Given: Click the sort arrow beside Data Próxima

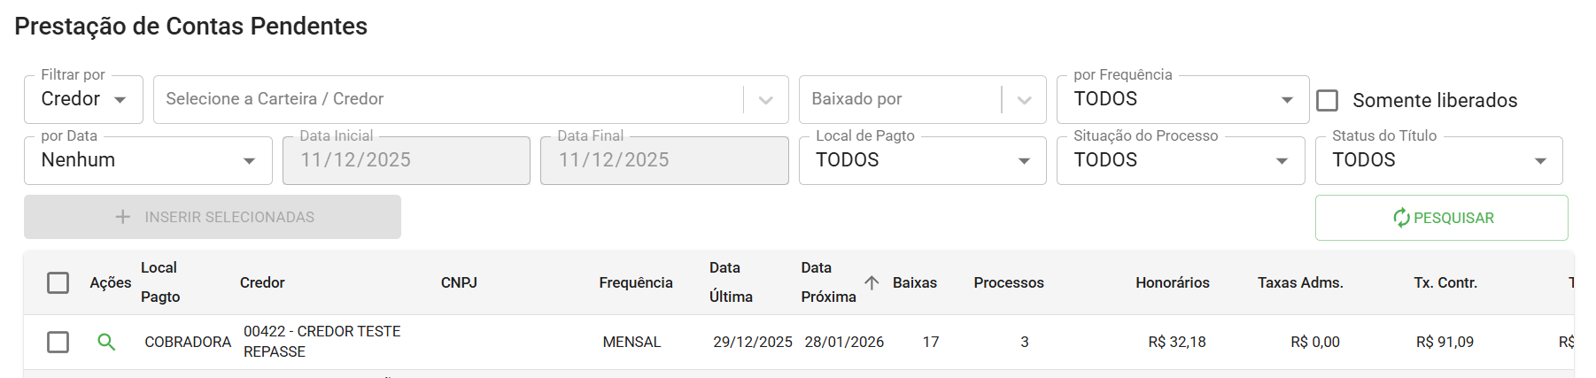Looking at the screenshot, I should [872, 282].
